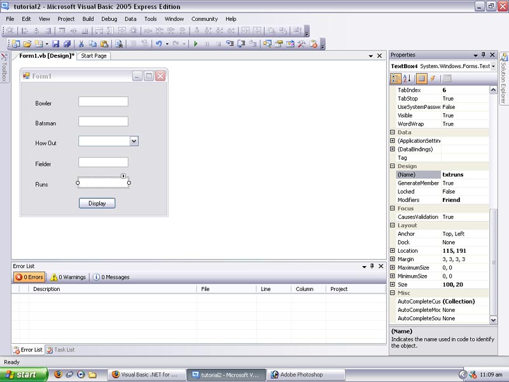This screenshot has width=509, height=382.
Task: Undo the last action with the blue arrow
Action: click(x=158, y=43)
